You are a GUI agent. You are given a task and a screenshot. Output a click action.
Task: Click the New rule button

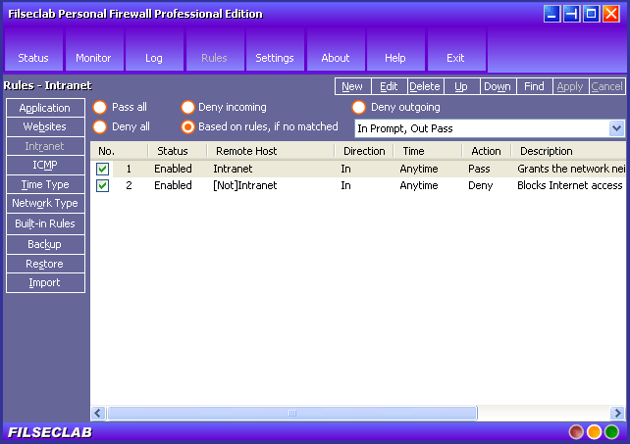[x=352, y=86]
